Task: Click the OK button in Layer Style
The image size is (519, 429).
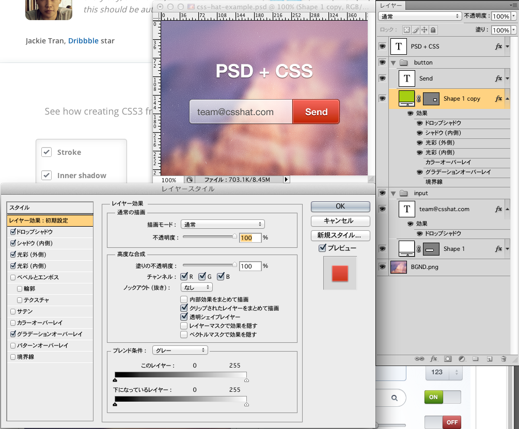Action: pos(340,206)
